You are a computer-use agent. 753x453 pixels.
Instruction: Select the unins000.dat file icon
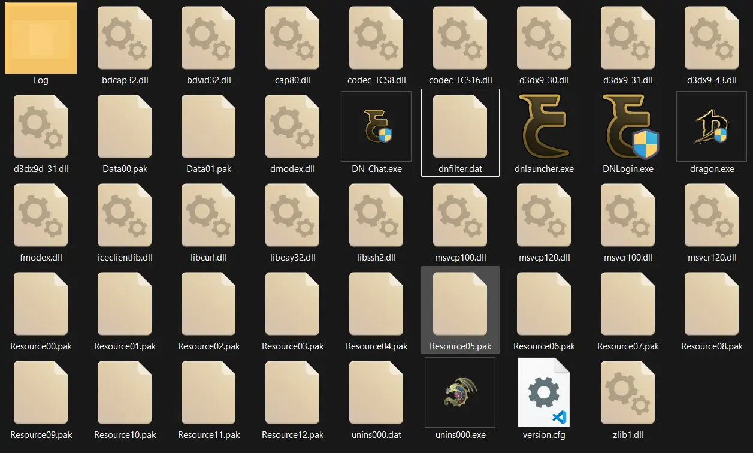coord(376,393)
